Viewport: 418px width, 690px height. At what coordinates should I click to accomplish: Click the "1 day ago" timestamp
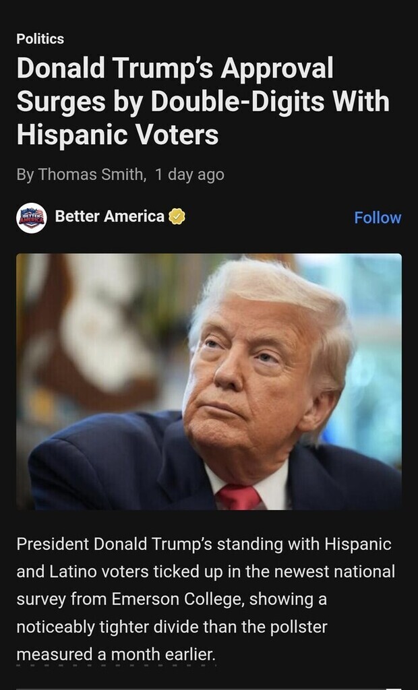tap(190, 175)
